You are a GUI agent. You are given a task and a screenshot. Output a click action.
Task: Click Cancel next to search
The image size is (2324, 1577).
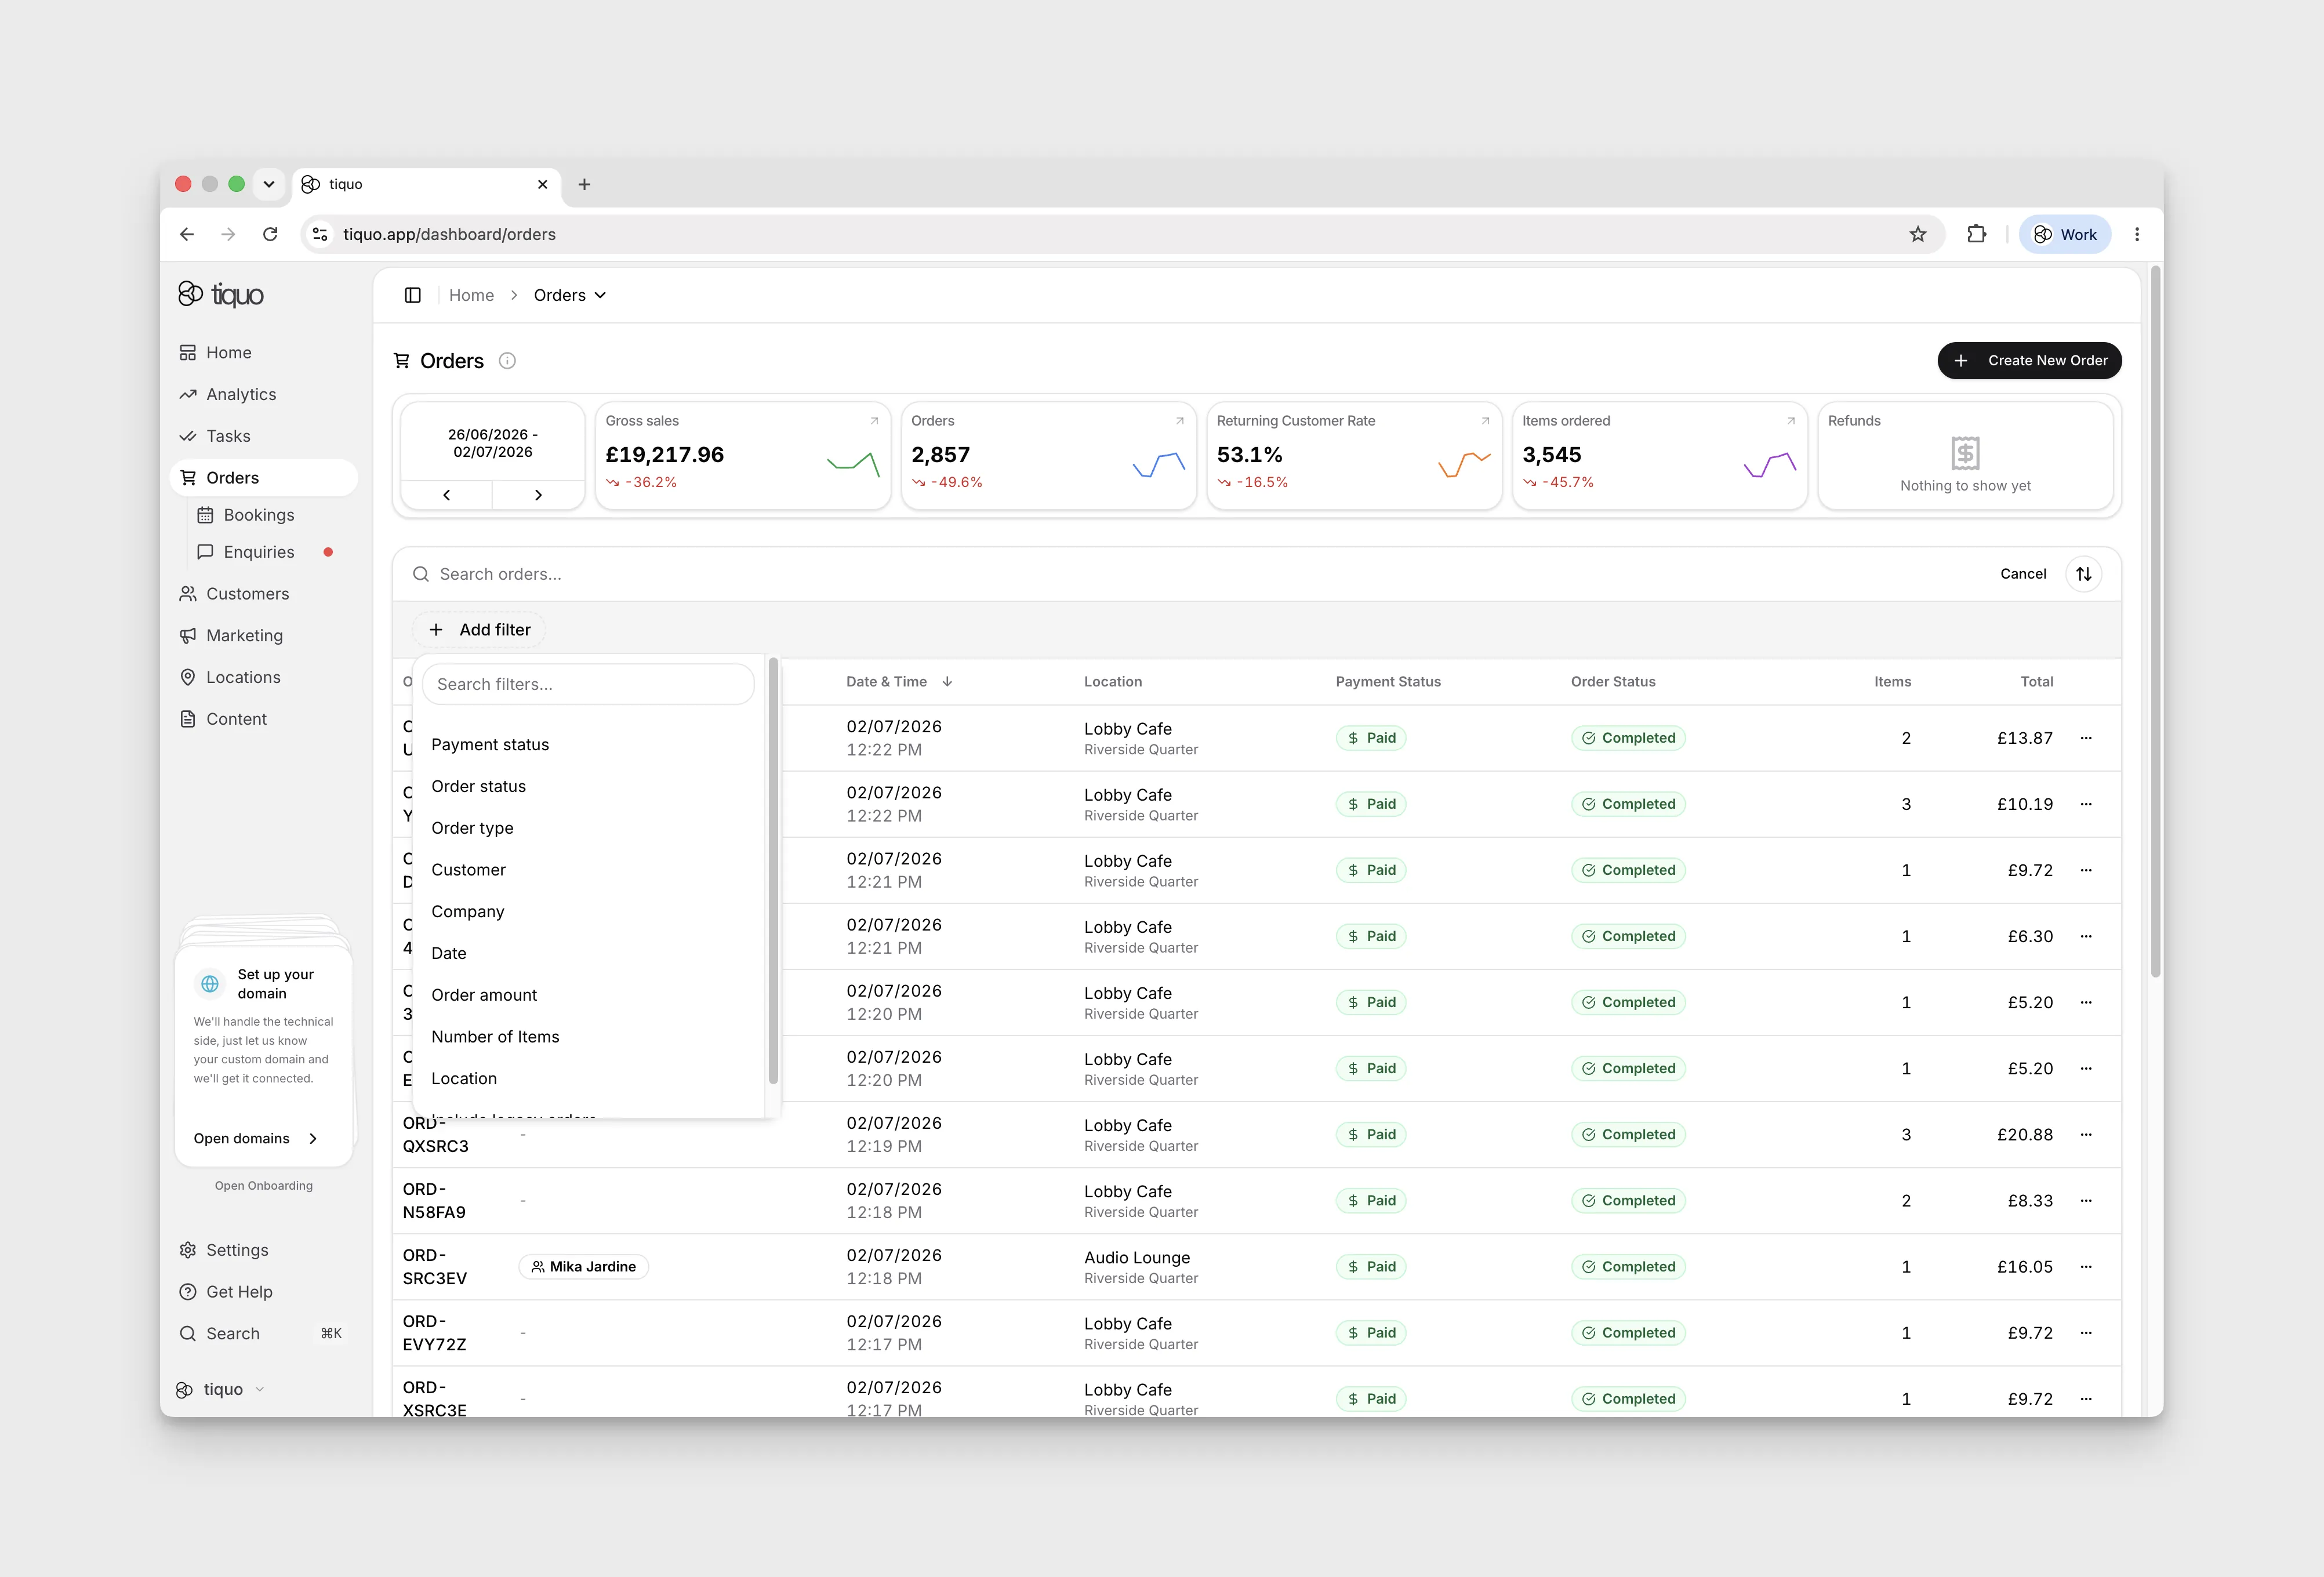(x=2023, y=574)
